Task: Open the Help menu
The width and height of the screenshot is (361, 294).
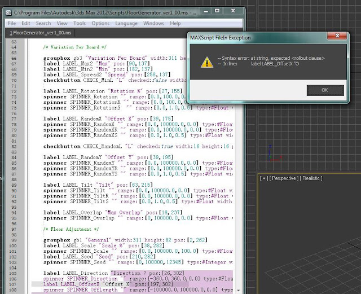Action: (175, 23)
